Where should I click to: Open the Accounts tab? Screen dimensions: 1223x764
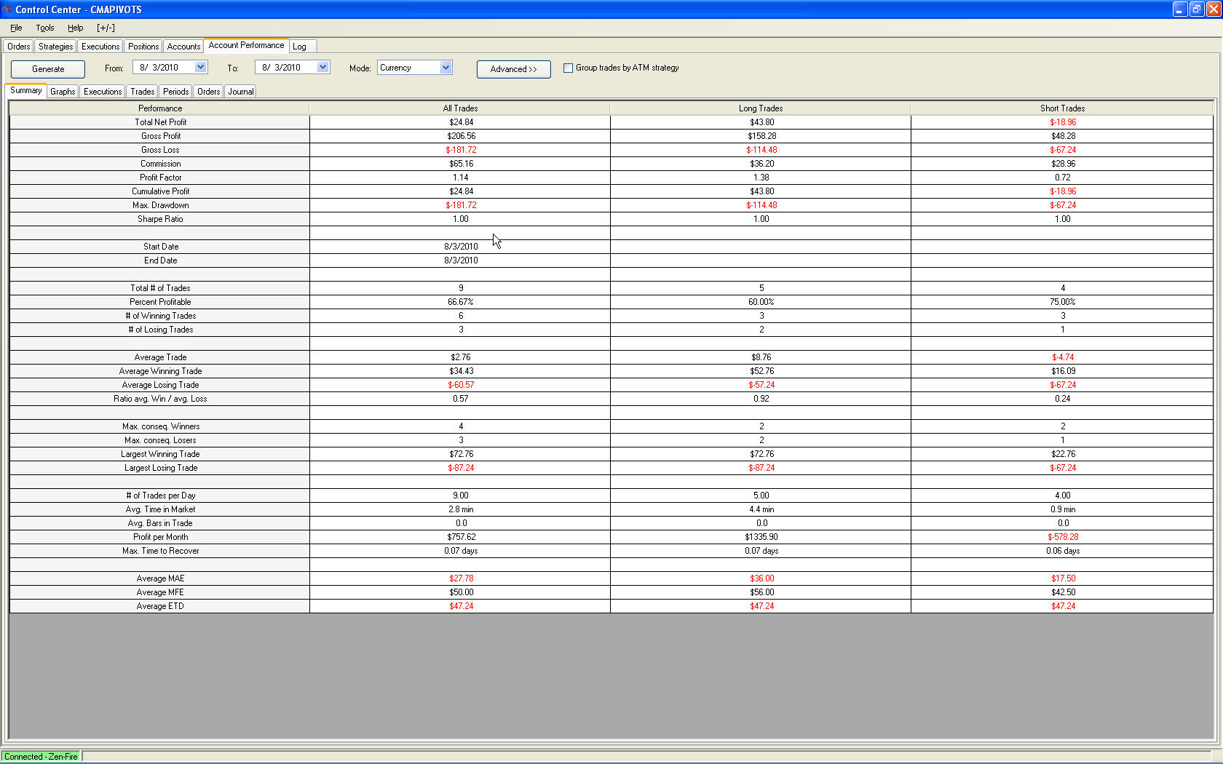(x=183, y=47)
